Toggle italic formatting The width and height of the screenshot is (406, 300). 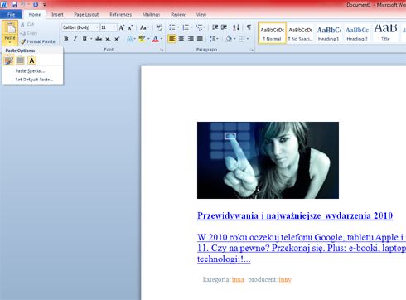click(75, 39)
